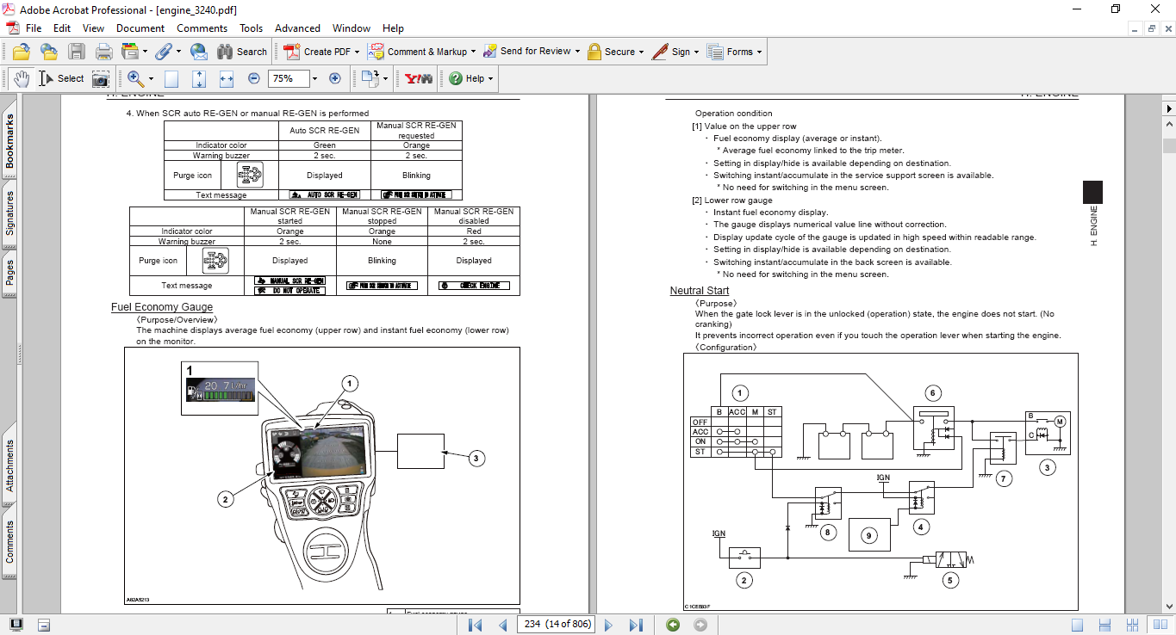Open the zoom percentage dropdown
The image size is (1176, 635).
click(314, 78)
